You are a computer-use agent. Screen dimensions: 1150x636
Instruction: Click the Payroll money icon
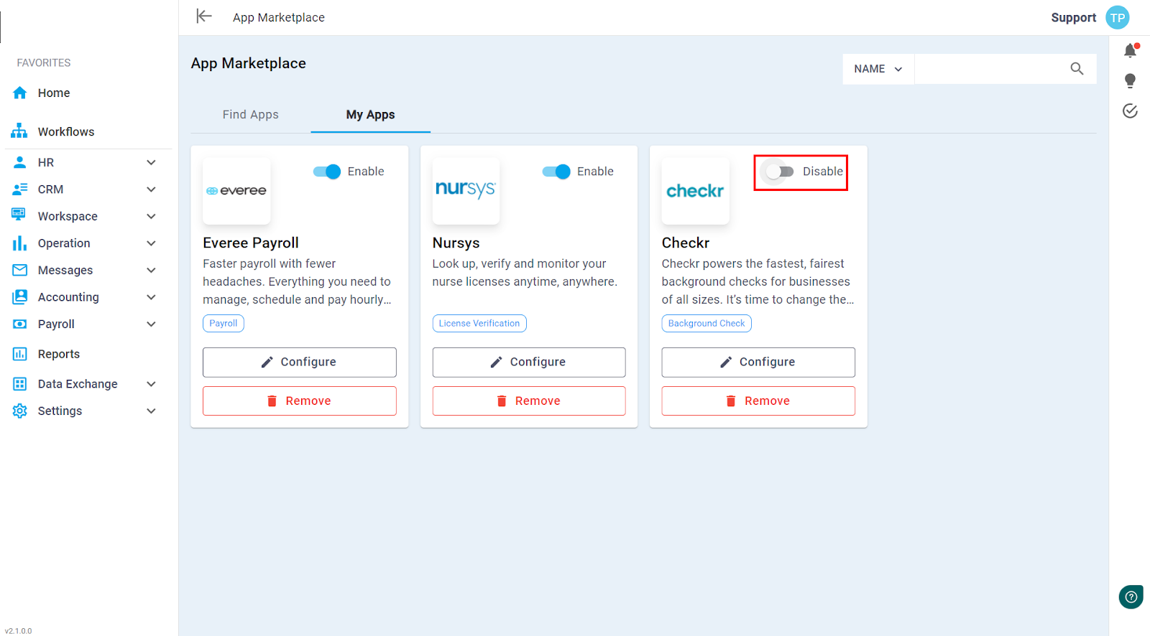tap(20, 324)
